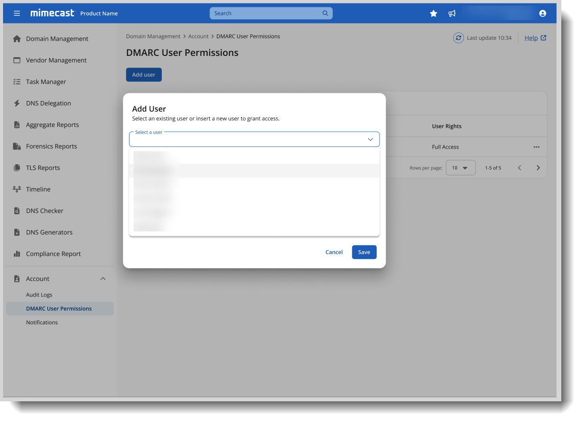Go to next page arrow

538,168
